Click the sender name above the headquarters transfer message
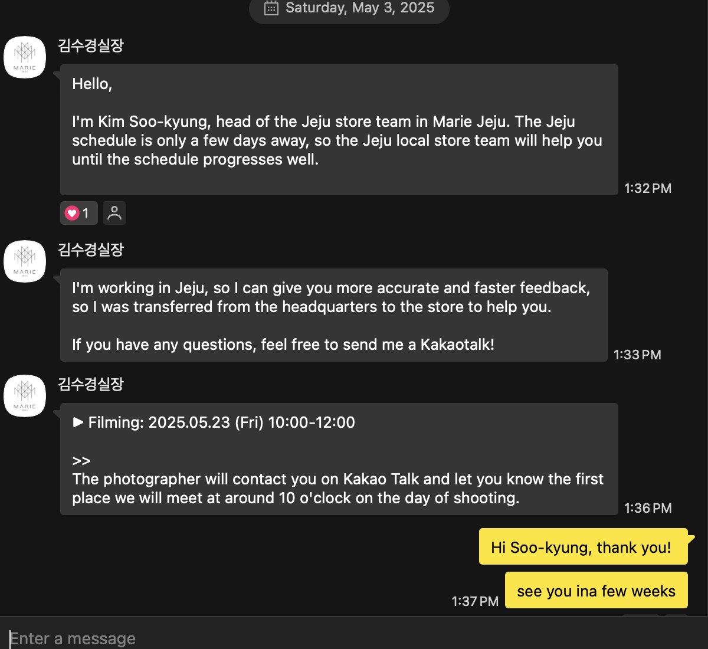 coord(91,250)
